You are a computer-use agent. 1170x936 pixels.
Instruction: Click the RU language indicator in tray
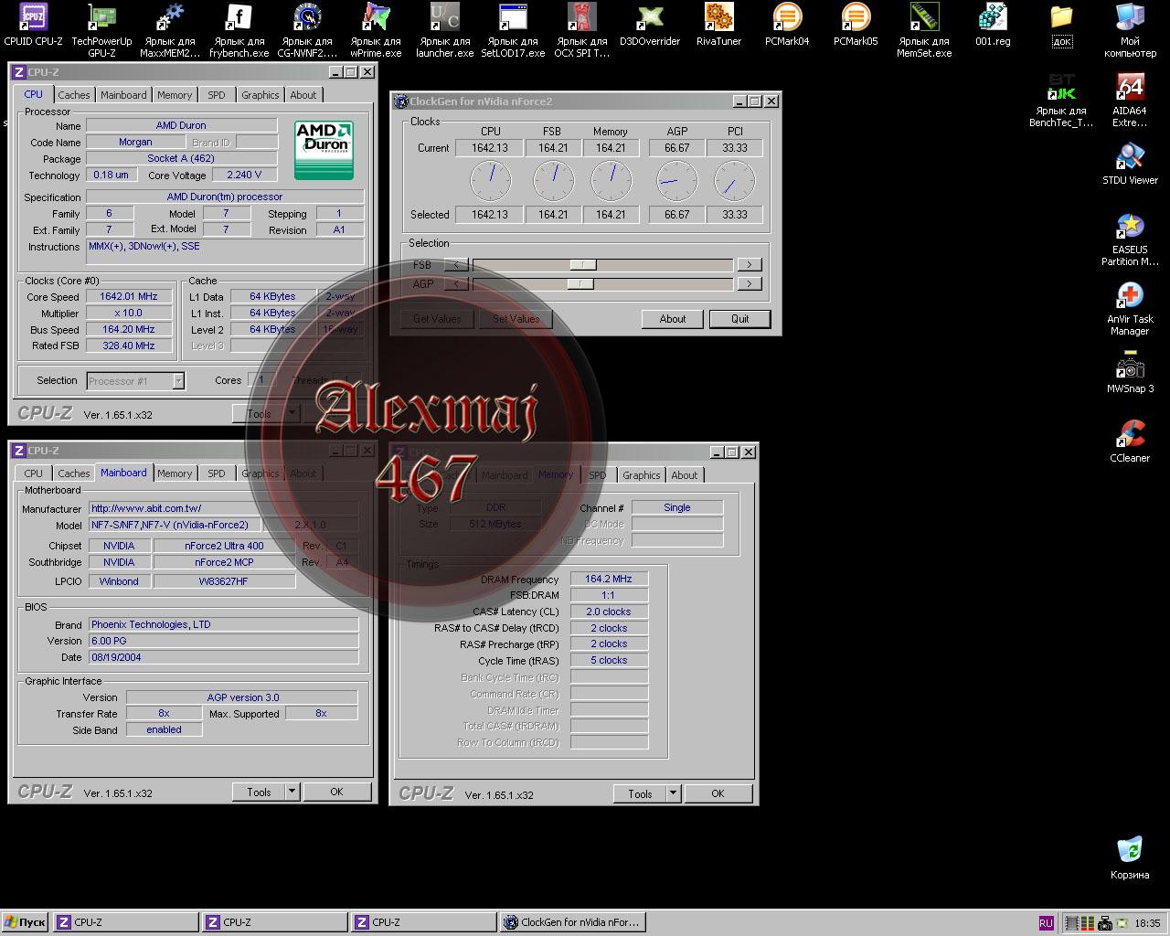pos(1046,923)
